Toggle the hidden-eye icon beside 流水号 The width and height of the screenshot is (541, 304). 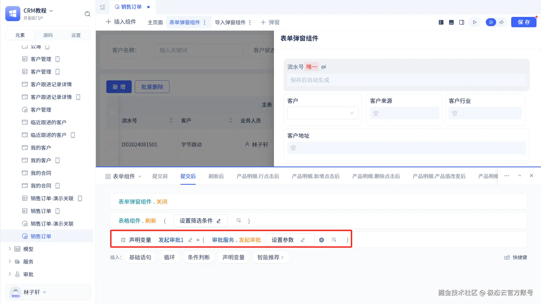coord(324,67)
